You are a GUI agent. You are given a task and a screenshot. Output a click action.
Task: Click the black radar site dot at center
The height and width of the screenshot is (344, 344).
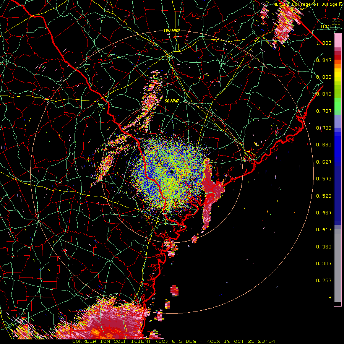[172, 172]
